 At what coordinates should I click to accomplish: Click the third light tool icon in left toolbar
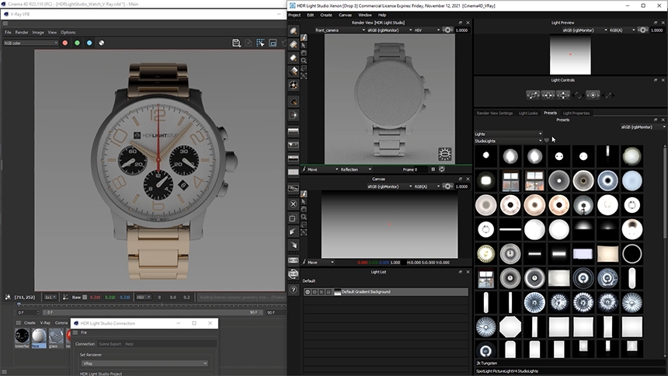(x=293, y=57)
